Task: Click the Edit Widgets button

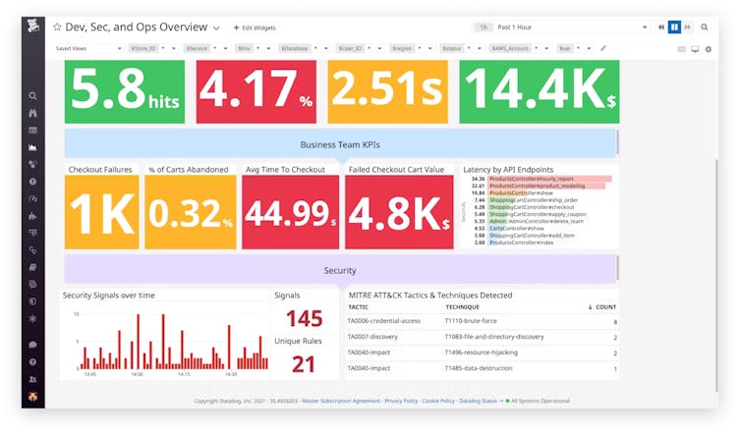Action: click(x=256, y=27)
